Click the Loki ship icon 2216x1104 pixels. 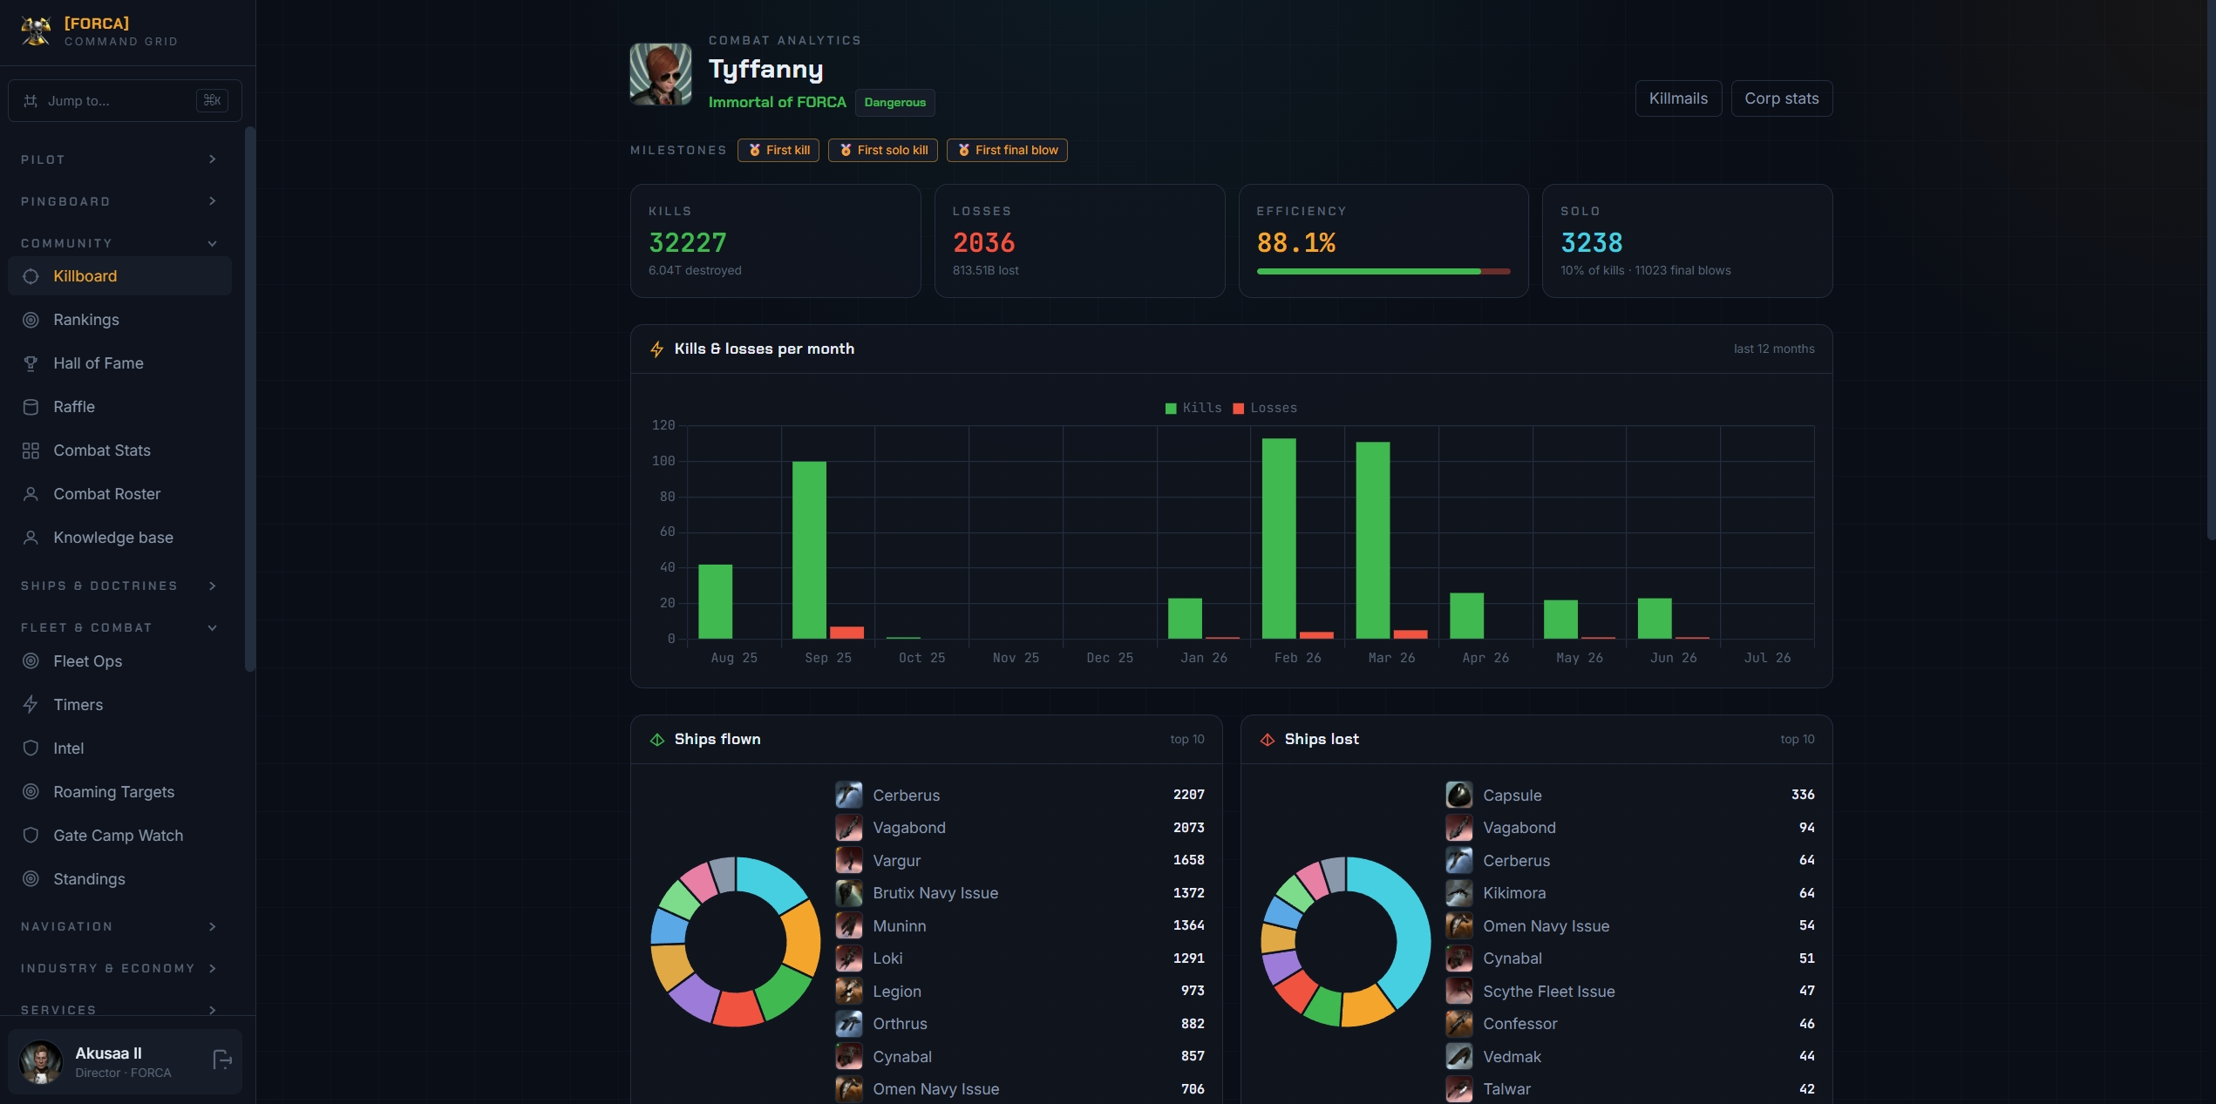[x=849, y=958]
